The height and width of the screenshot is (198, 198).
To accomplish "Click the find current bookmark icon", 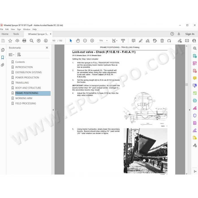I will click(x=19, y=55).
